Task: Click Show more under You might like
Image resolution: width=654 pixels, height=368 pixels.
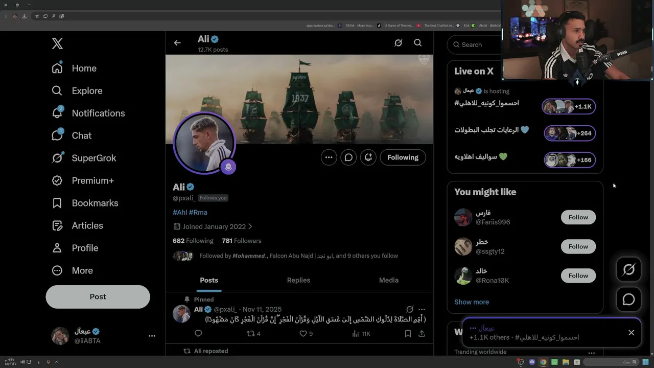Action: (472, 302)
